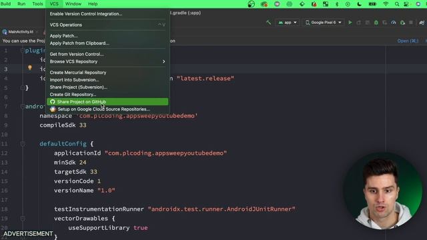
Task: Collapse the android block fold marker on line 7
Action: 23,107
